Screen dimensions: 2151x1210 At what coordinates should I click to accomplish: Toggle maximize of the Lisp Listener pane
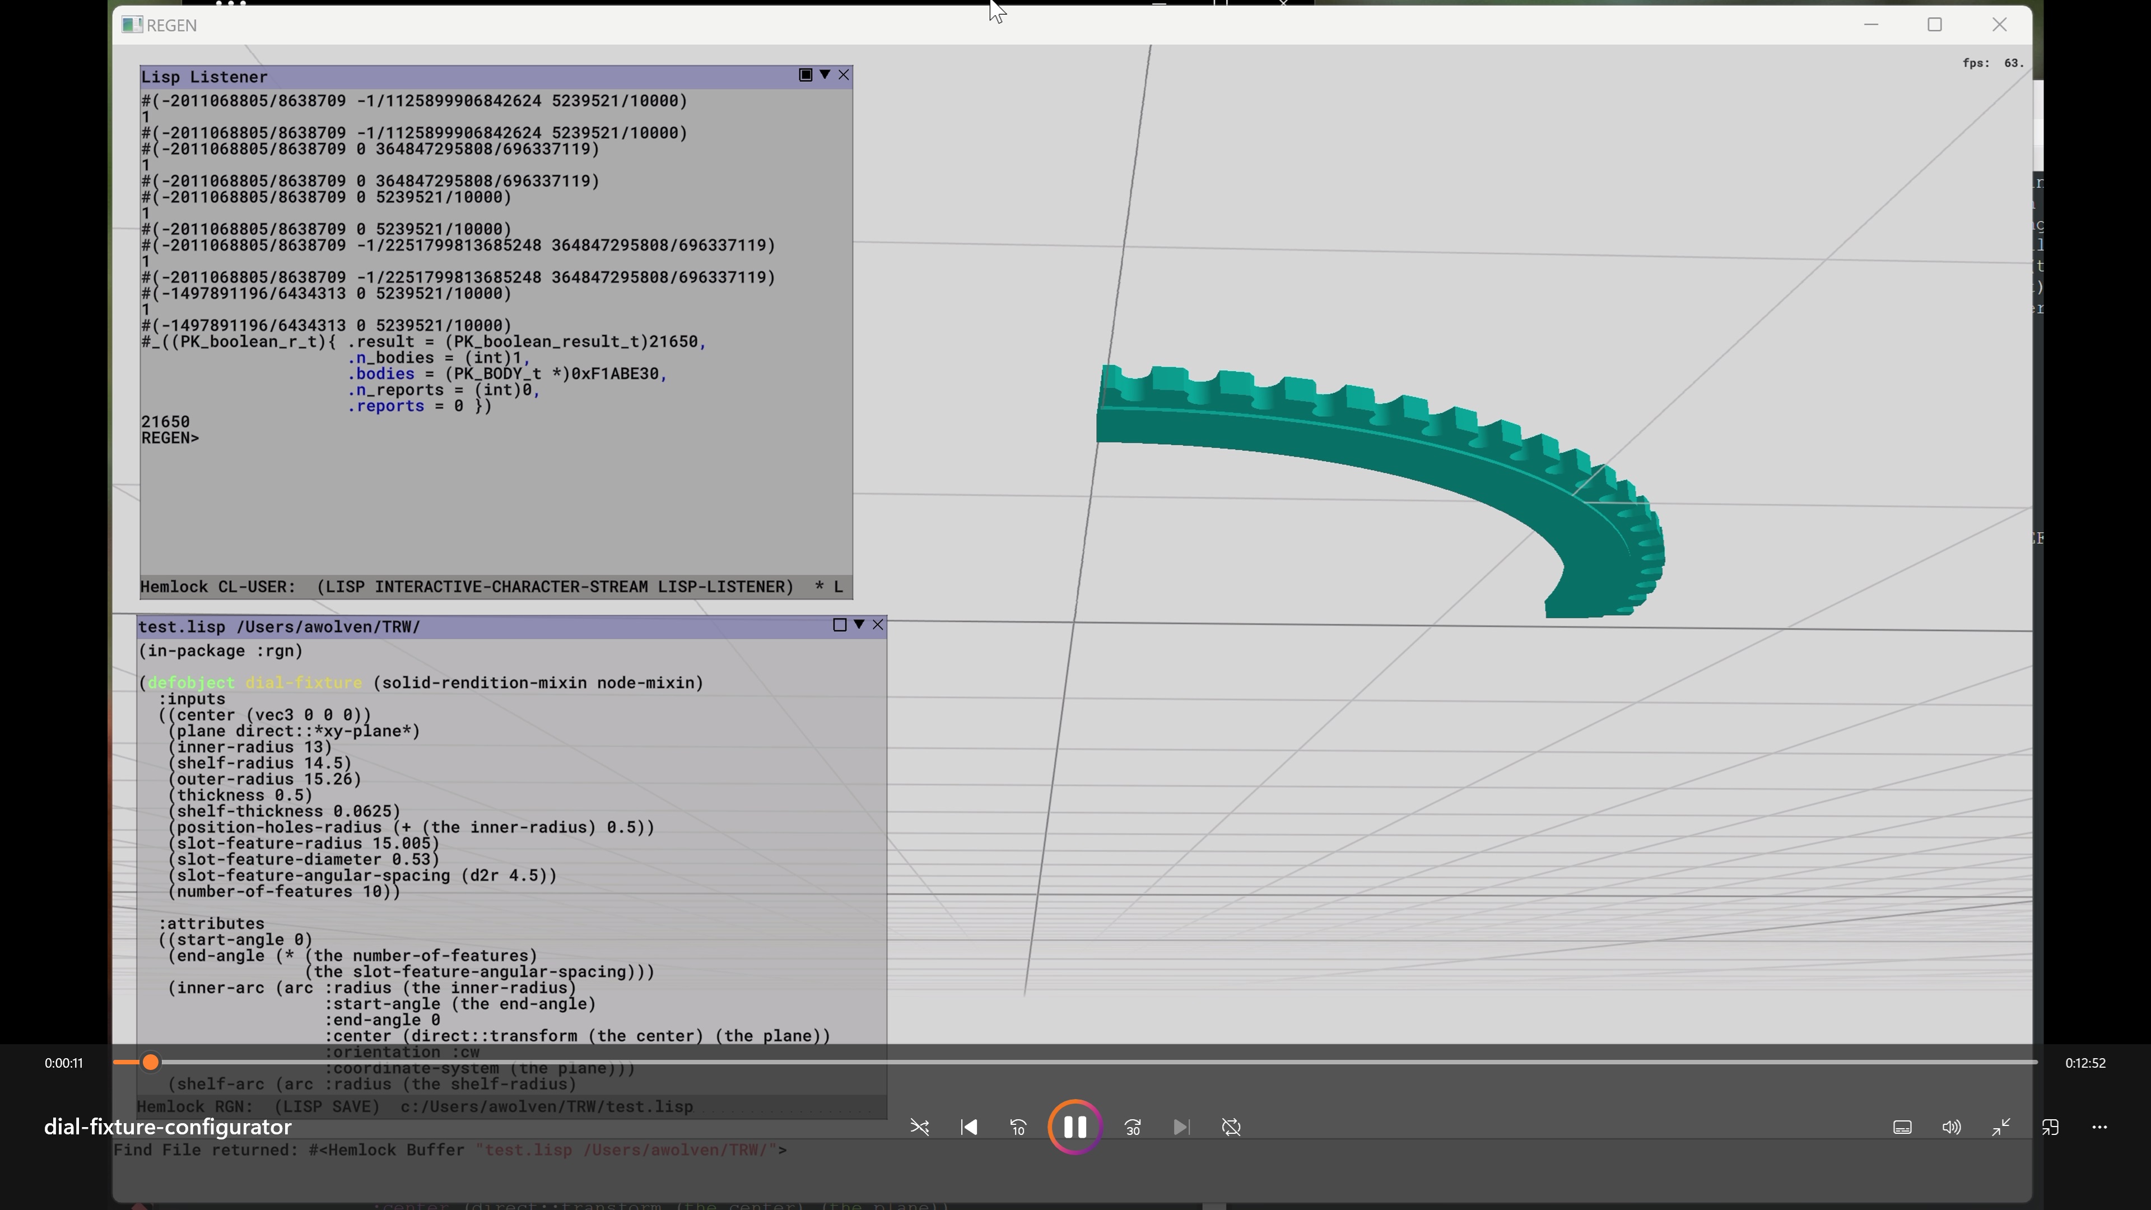[805, 75]
